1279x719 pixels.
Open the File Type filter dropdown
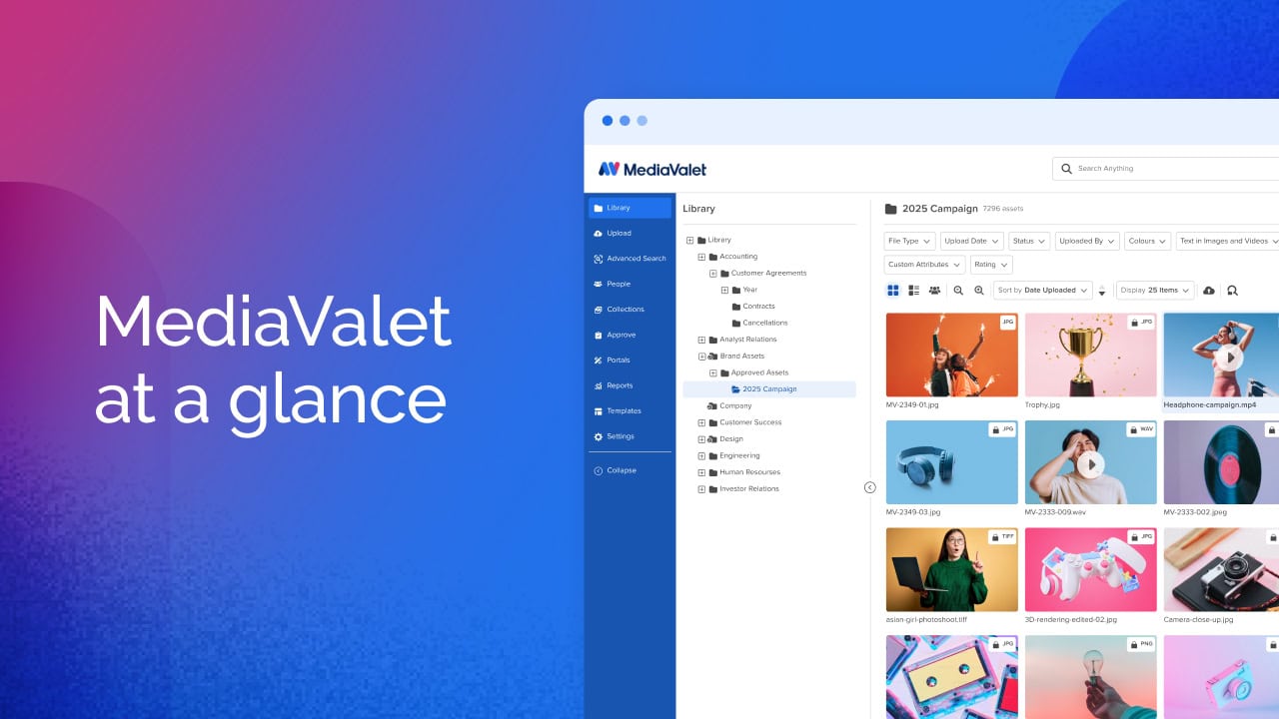909,241
